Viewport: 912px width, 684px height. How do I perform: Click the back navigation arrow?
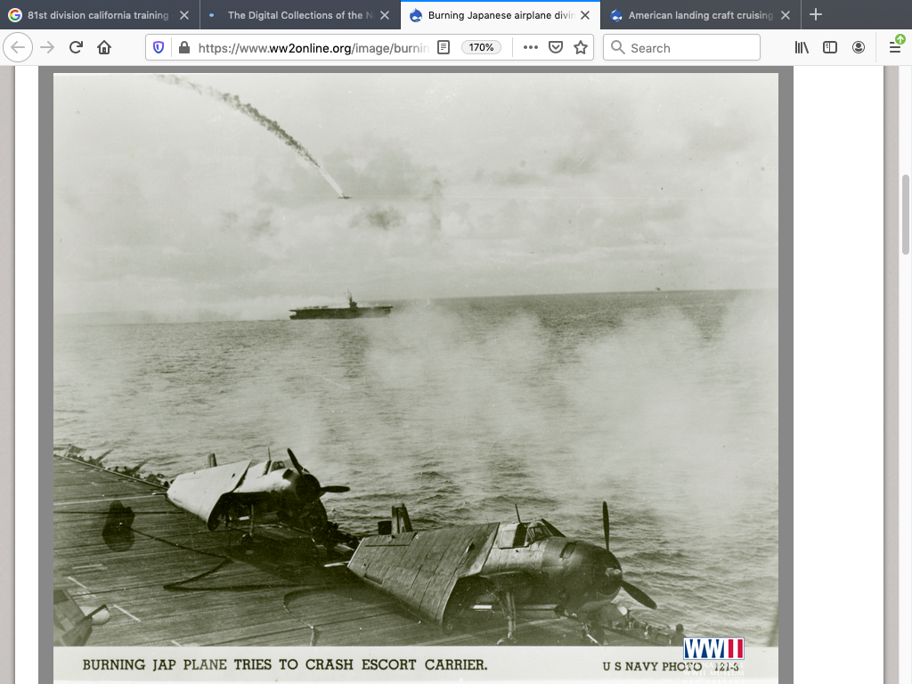(19, 48)
